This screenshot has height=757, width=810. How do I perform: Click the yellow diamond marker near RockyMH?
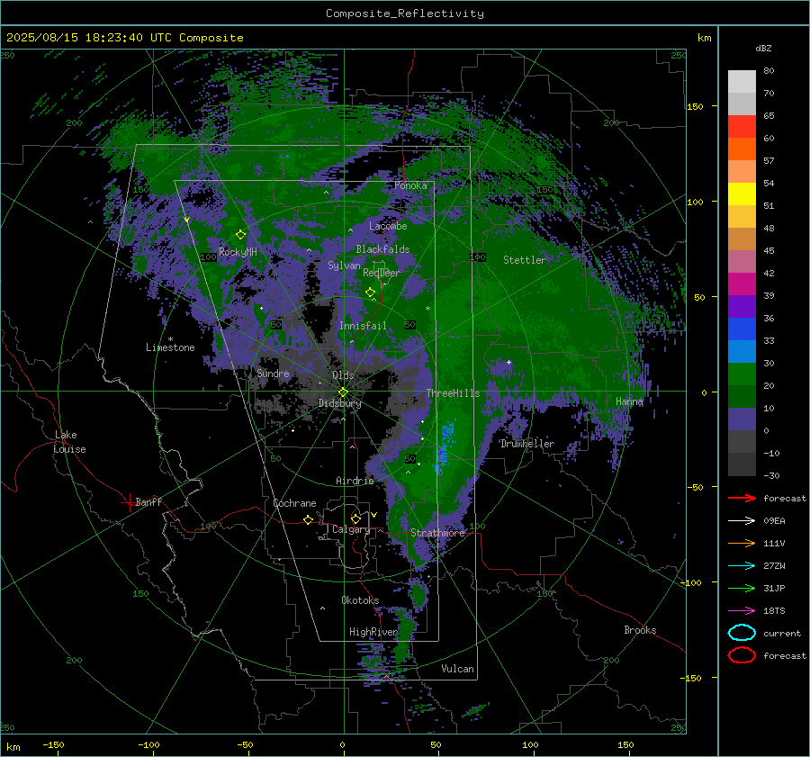click(x=240, y=235)
